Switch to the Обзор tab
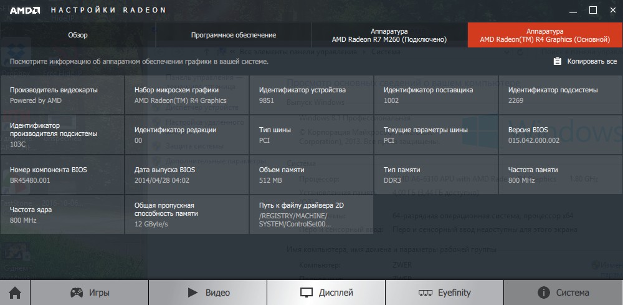623x305 pixels. point(78,35)
